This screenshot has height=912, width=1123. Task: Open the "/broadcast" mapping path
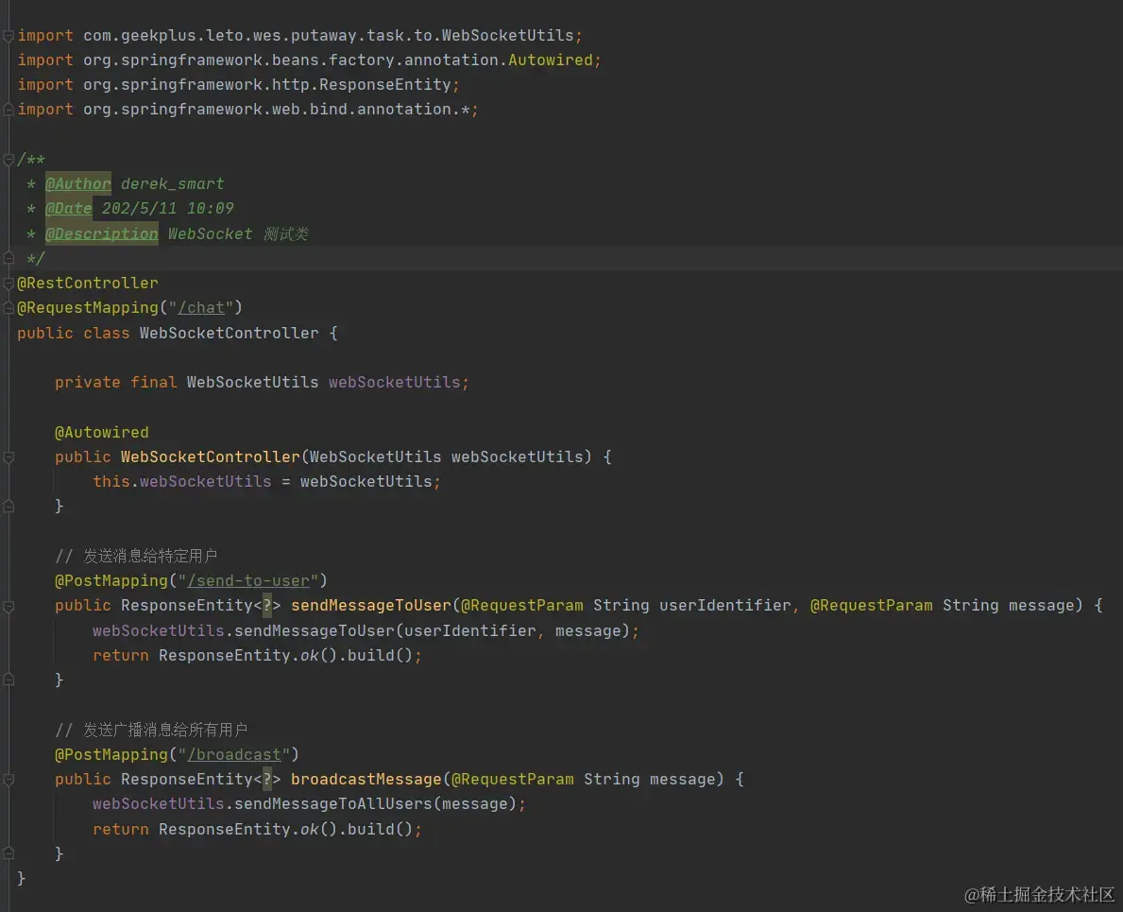click(x=234, y=755)
